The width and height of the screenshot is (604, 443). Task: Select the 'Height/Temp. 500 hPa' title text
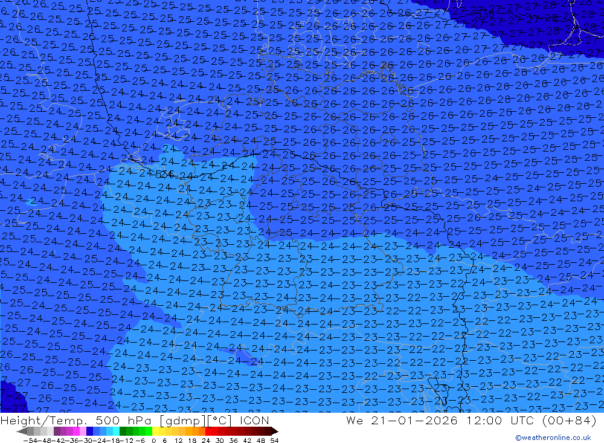pos(77,421)
